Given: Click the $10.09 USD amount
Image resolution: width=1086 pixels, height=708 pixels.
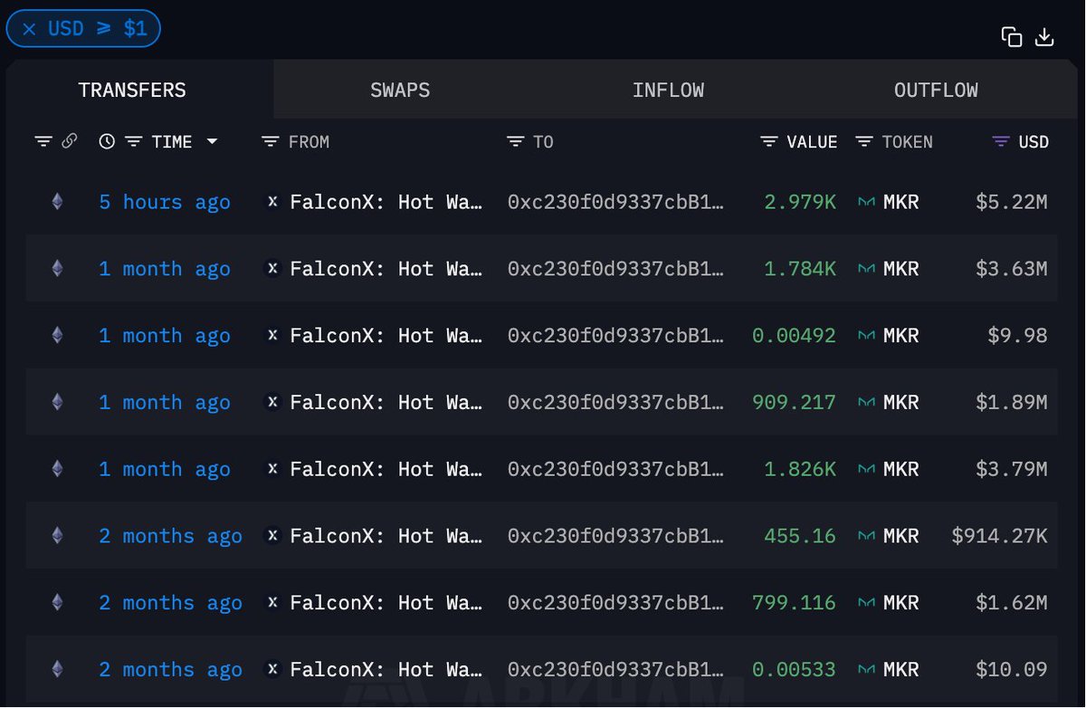Looking at the screenshot, I should pyautogui.click(x=1011, y=670).
